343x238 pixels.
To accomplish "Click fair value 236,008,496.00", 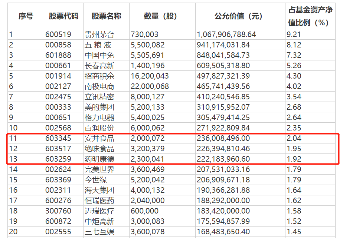I will click(x=223, y=138).
